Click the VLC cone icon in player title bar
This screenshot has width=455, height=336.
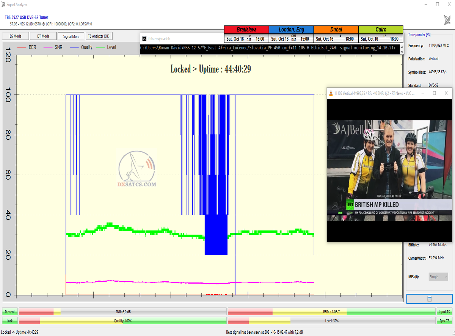pos(331,93)
